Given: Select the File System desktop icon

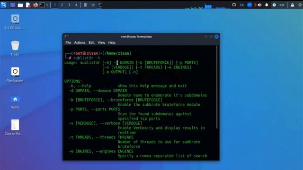Looking at the screenshot, I should pos(15,75).
